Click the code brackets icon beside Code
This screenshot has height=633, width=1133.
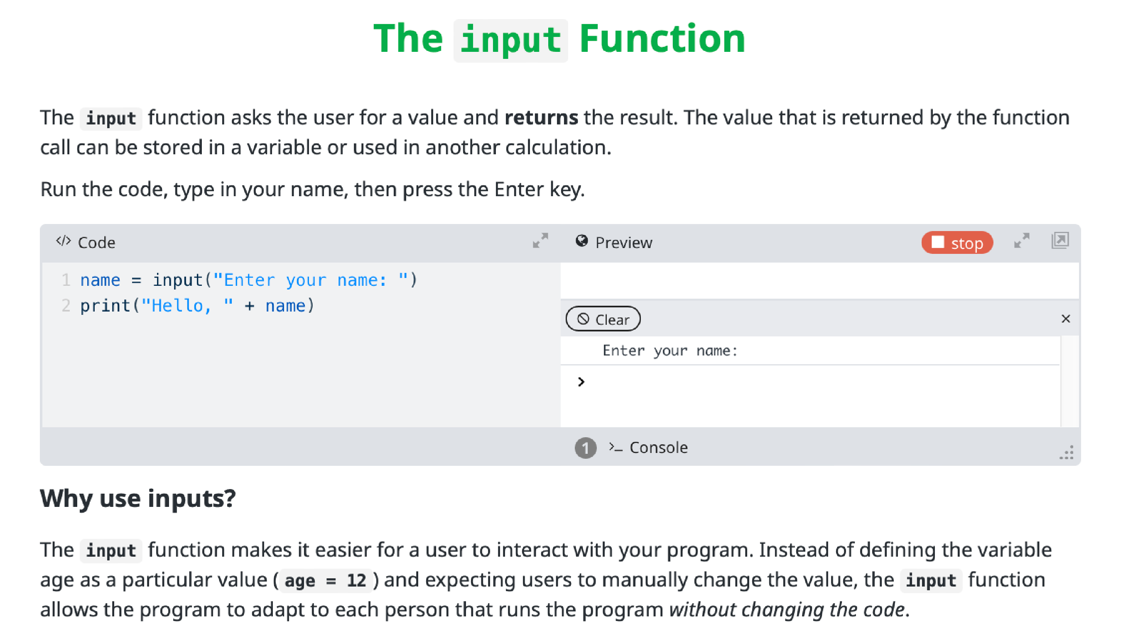[x=63, y=241]
